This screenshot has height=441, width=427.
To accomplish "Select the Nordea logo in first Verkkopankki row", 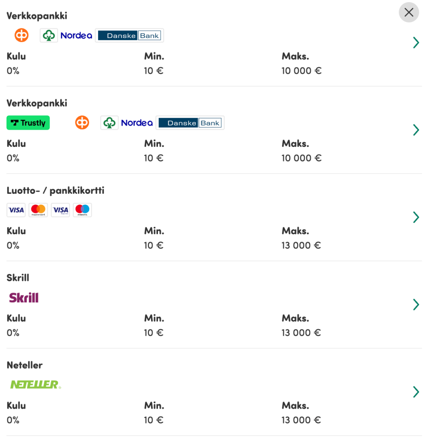I will [76, 35].
